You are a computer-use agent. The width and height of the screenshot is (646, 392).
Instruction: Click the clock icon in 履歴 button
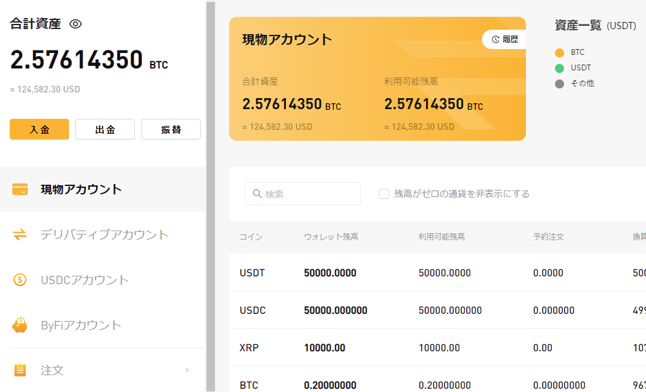click(496, 39)
